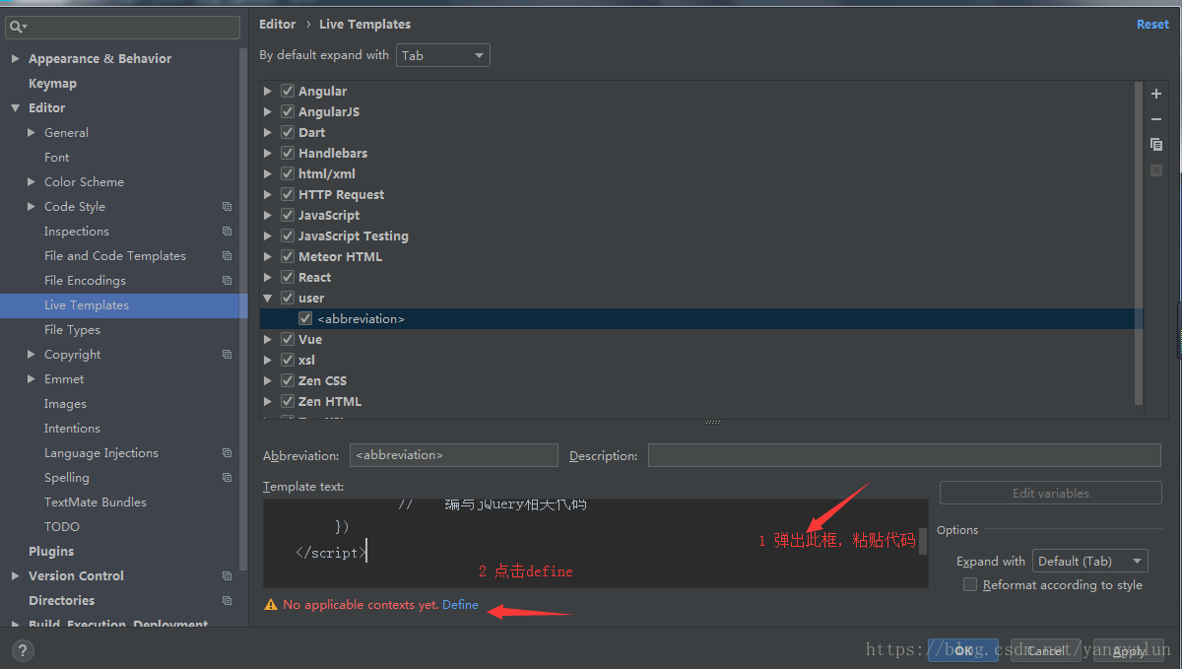
Task: Click the Abbreviation input field
Action: pos(454,455)
